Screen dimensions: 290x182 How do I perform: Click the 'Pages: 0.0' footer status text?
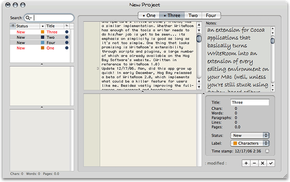(x=51, y=174)
